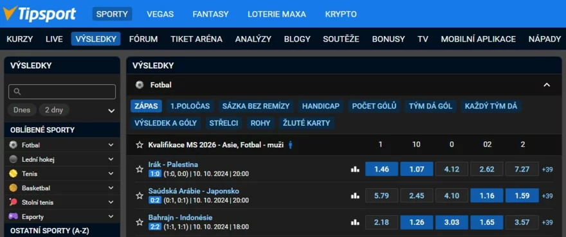Open the Saúdská Arábie - Japonsko match link
The height and width of the screenshot is (237, 566).
pyautogui.click(x=194, y=191)
